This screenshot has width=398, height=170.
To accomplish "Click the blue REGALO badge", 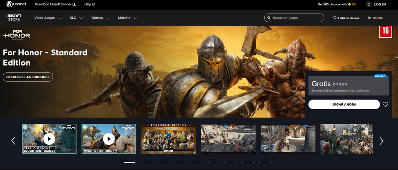I will coord(380,76).
